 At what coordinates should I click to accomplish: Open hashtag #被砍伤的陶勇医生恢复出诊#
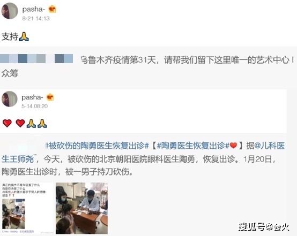click(97, 146)
